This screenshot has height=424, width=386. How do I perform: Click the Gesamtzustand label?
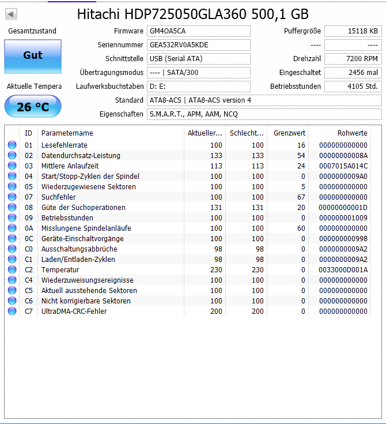[x=32, y=31]
